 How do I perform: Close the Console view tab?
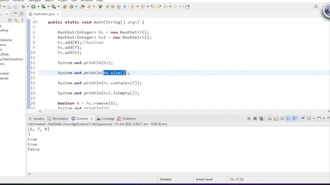point(91,119)
